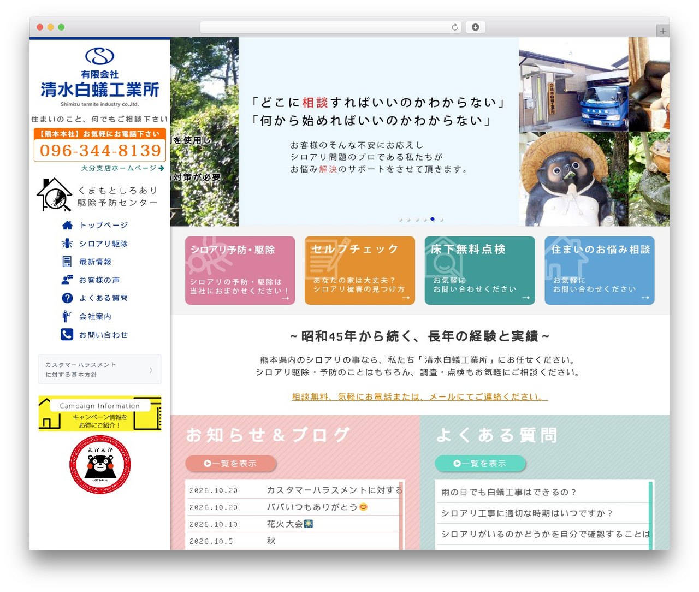The width and height of the screenshot is (699, 592).
Task: Click the browser reload icon
Action: [x=455, y=27]
